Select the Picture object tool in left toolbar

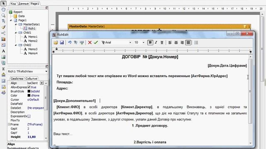click(3, 57)
